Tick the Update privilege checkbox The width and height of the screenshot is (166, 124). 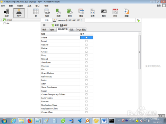point(86,45)
